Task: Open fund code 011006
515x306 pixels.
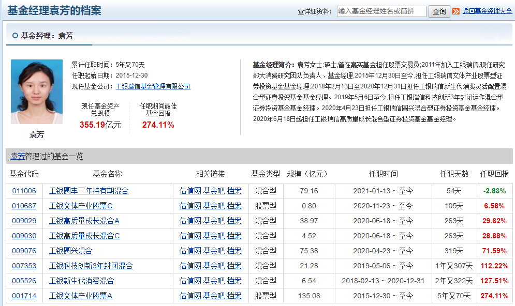Action: pyautogui.click(x=24, y=191)
